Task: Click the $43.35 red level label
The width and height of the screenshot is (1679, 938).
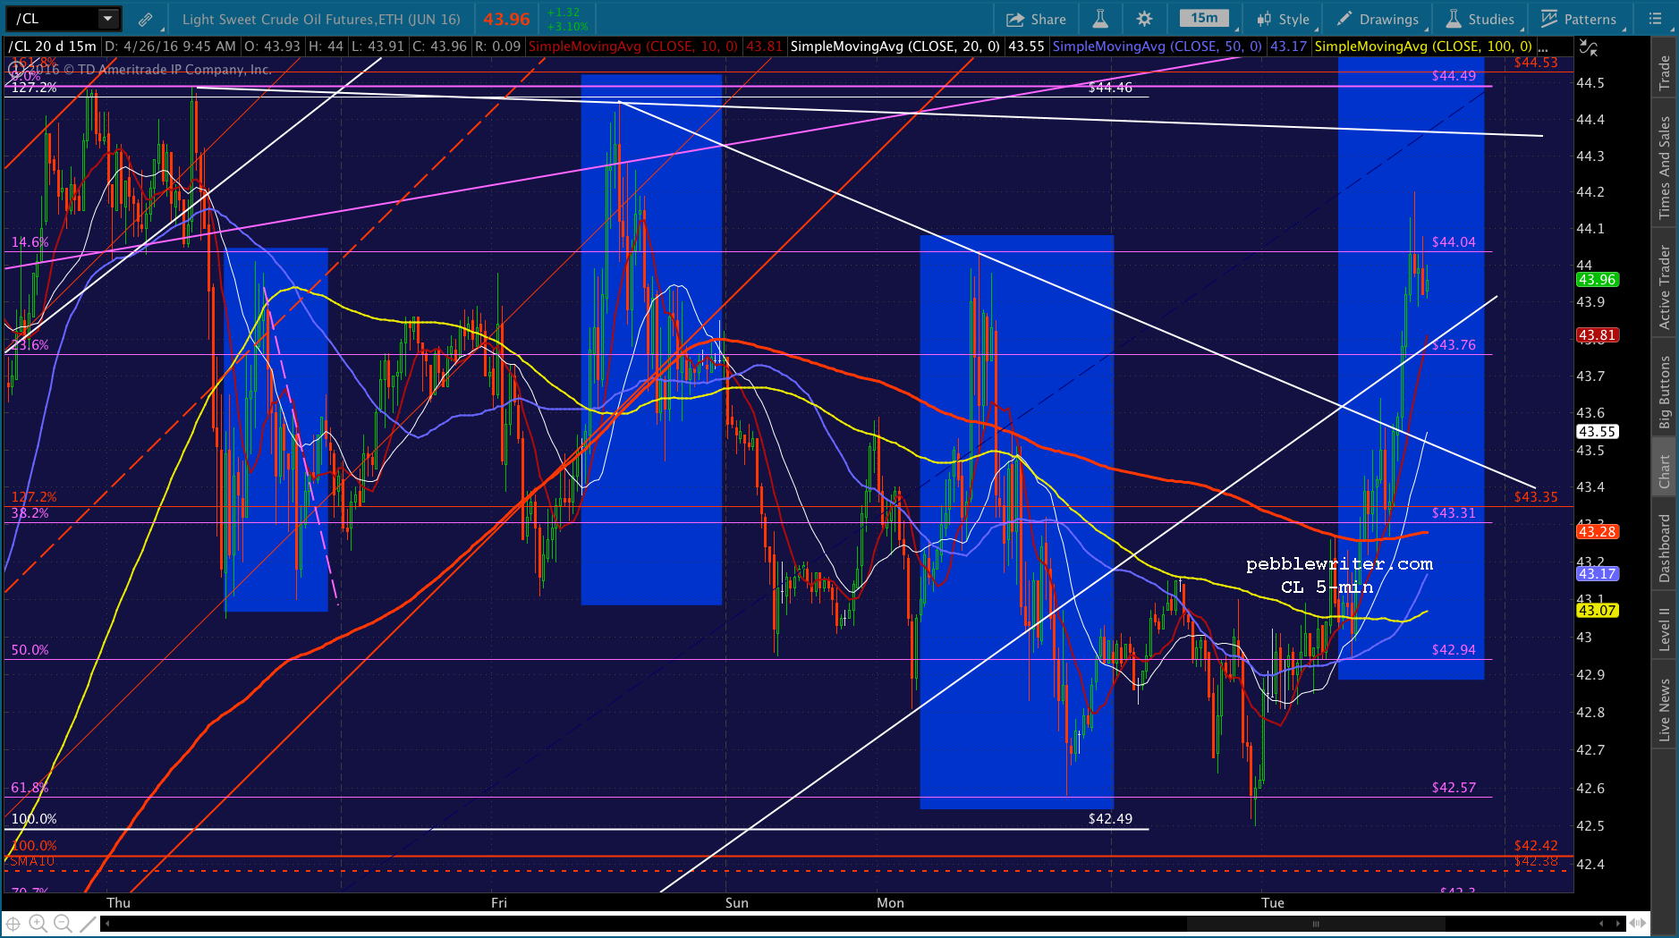Action: pos(1536,497)
